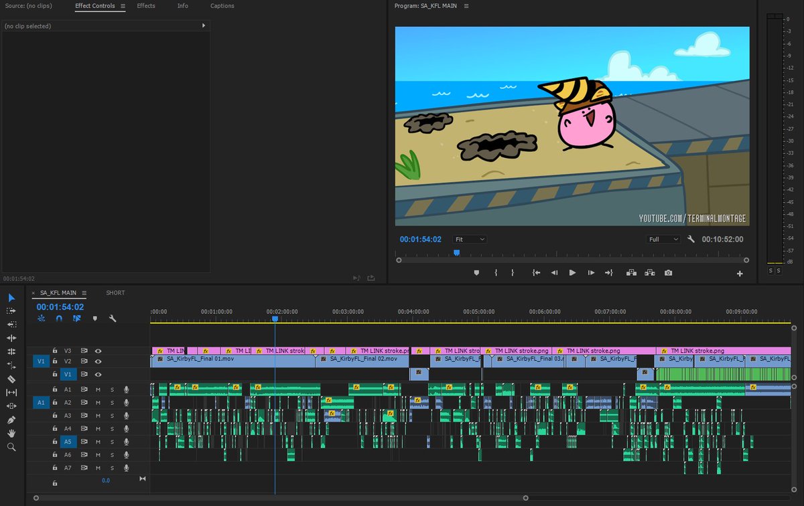Switch to Source (no clips) tab
Image resolution: width=804 pixels, height=506 pixels.
[29, 6]
